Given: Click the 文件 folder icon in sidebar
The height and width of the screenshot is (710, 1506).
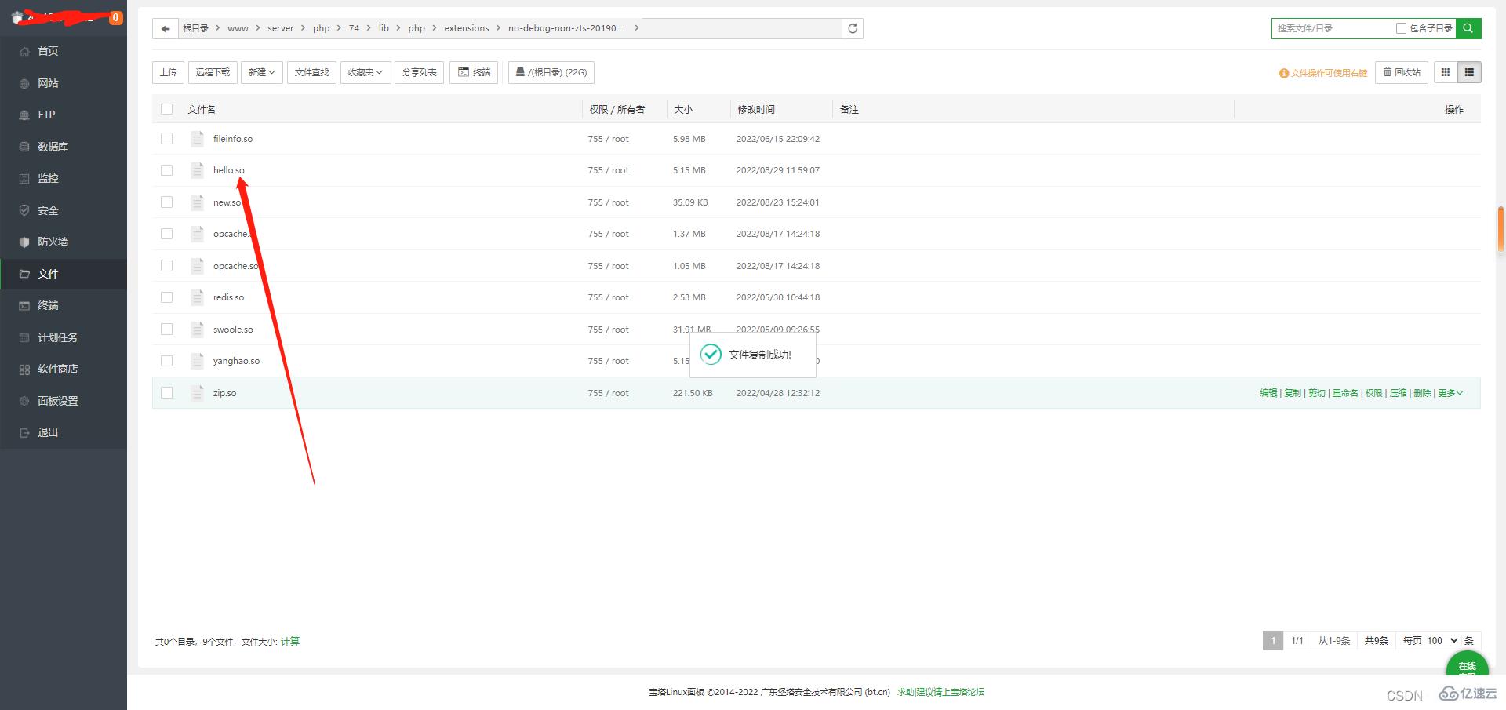Looking at the screenshot, I should [x=24, y=274].
